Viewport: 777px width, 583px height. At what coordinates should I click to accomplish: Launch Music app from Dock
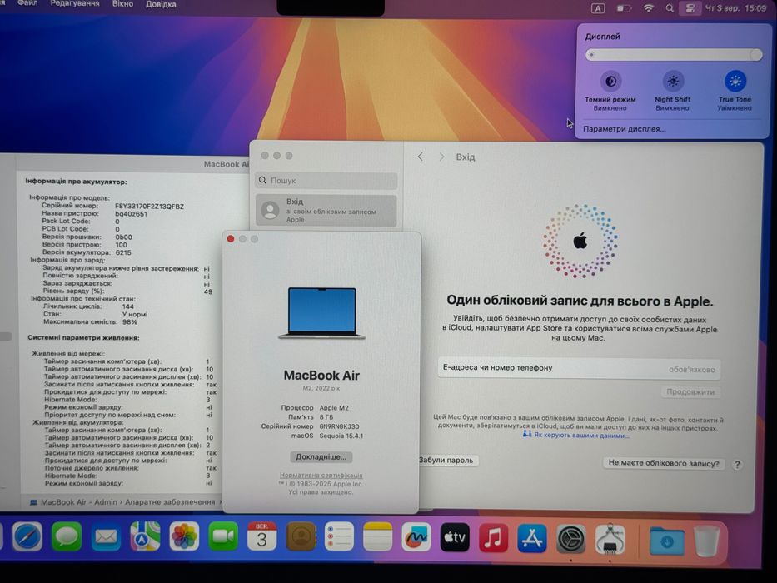[493, 538]
